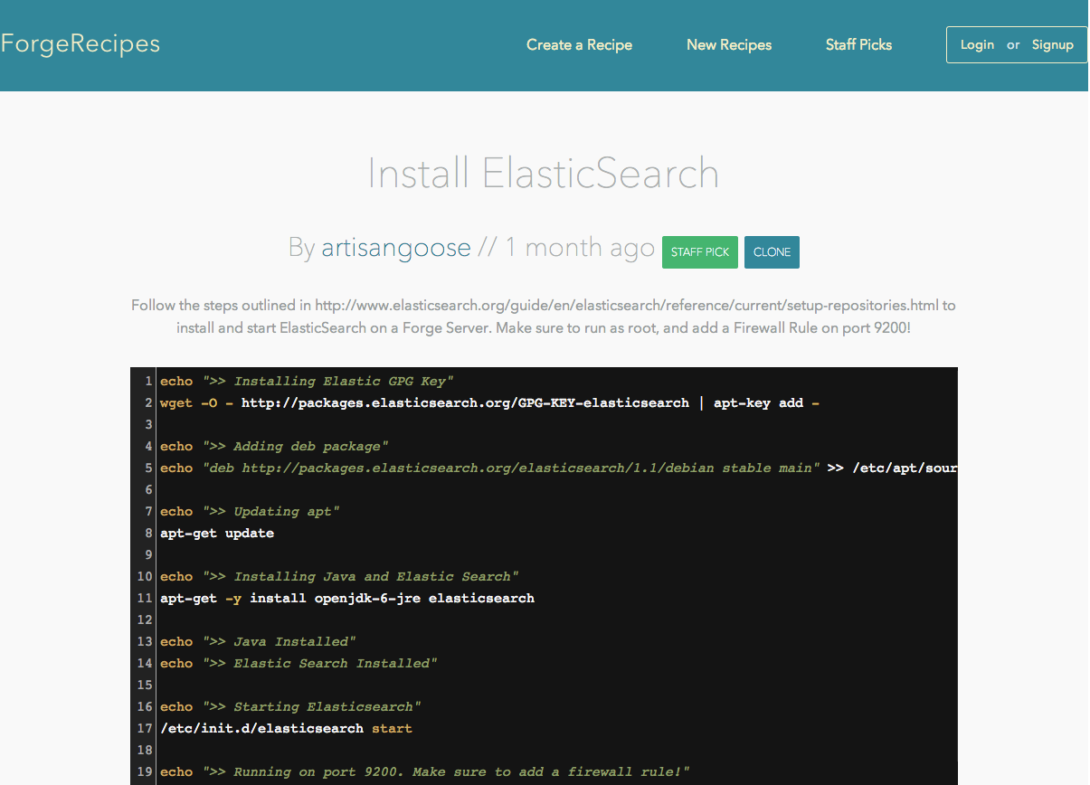Image resolution: width=1090 pixels, height=785 pixels.
Task: Clone this recipe with the Clone button
Action: pyautogui.click(x=772, y=252)
